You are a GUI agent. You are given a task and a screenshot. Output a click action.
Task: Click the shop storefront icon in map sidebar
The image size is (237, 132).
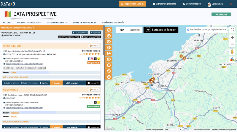point(109,77)
